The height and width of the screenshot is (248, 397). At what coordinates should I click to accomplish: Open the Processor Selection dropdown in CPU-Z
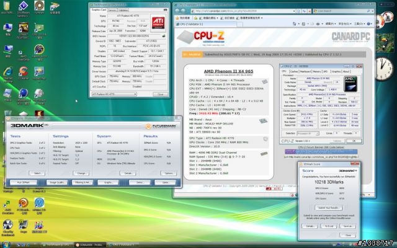tap(308, 133)
